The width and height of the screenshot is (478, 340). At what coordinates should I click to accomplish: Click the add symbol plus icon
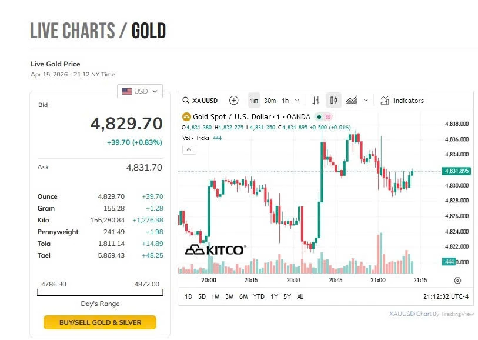pos(233,101)
